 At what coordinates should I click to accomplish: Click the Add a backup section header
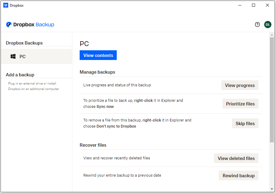click(x=20, y=75)
